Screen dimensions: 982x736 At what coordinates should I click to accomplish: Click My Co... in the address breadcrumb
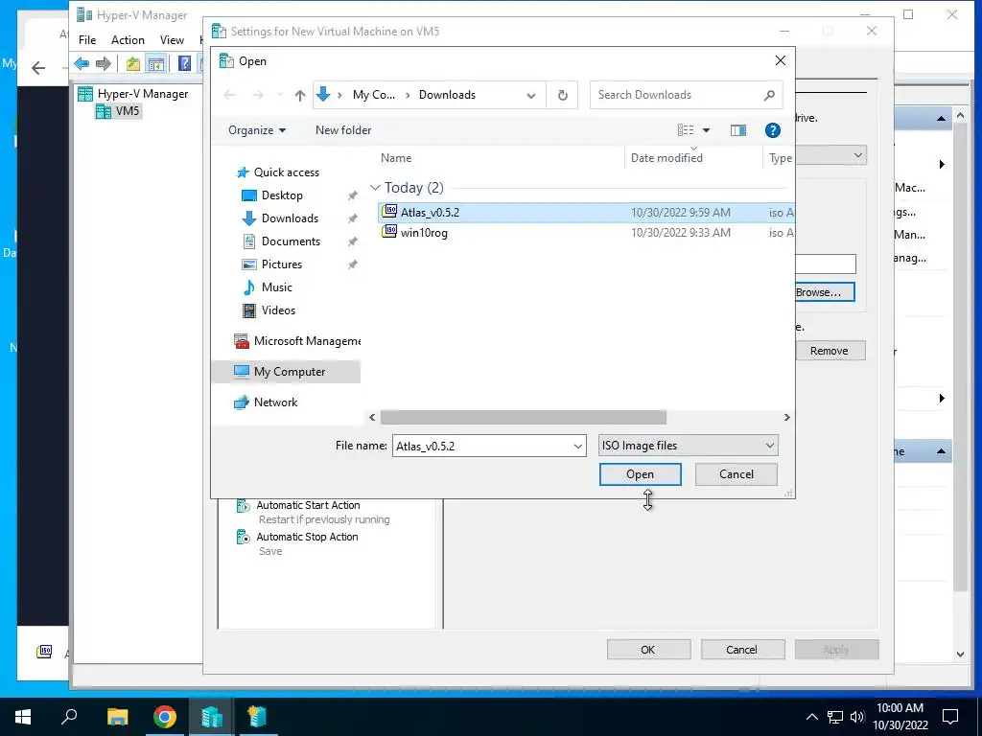373,95
